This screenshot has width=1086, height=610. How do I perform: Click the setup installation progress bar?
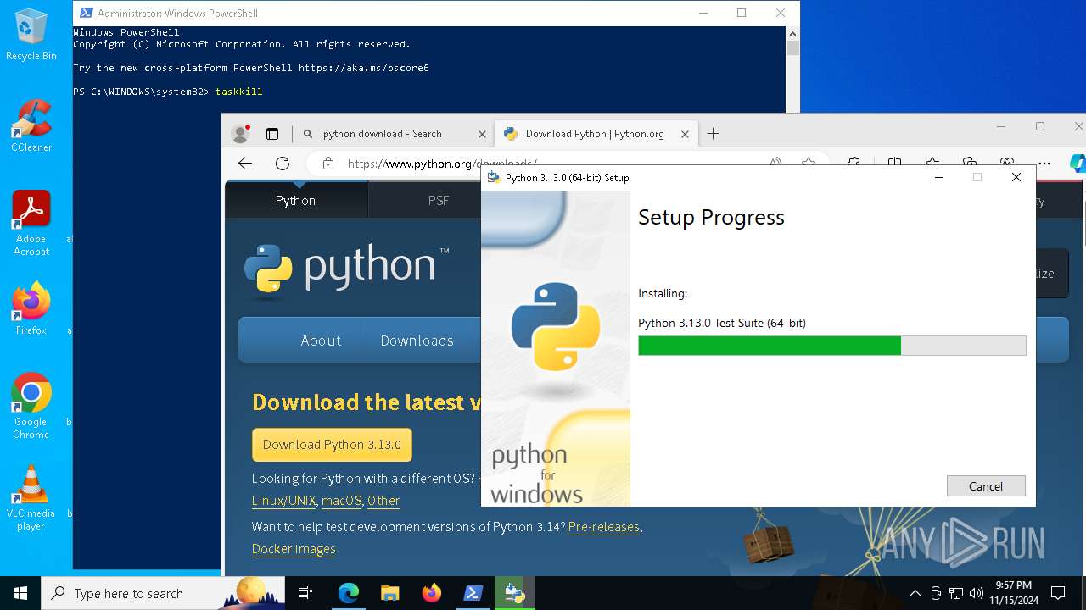[832, 345]
